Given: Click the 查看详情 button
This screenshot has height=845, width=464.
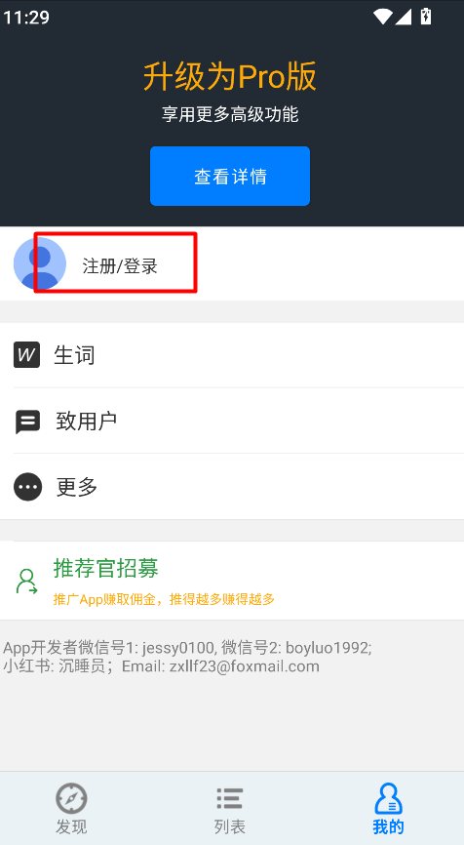Looking at the screenshot, I should [230, 176].
